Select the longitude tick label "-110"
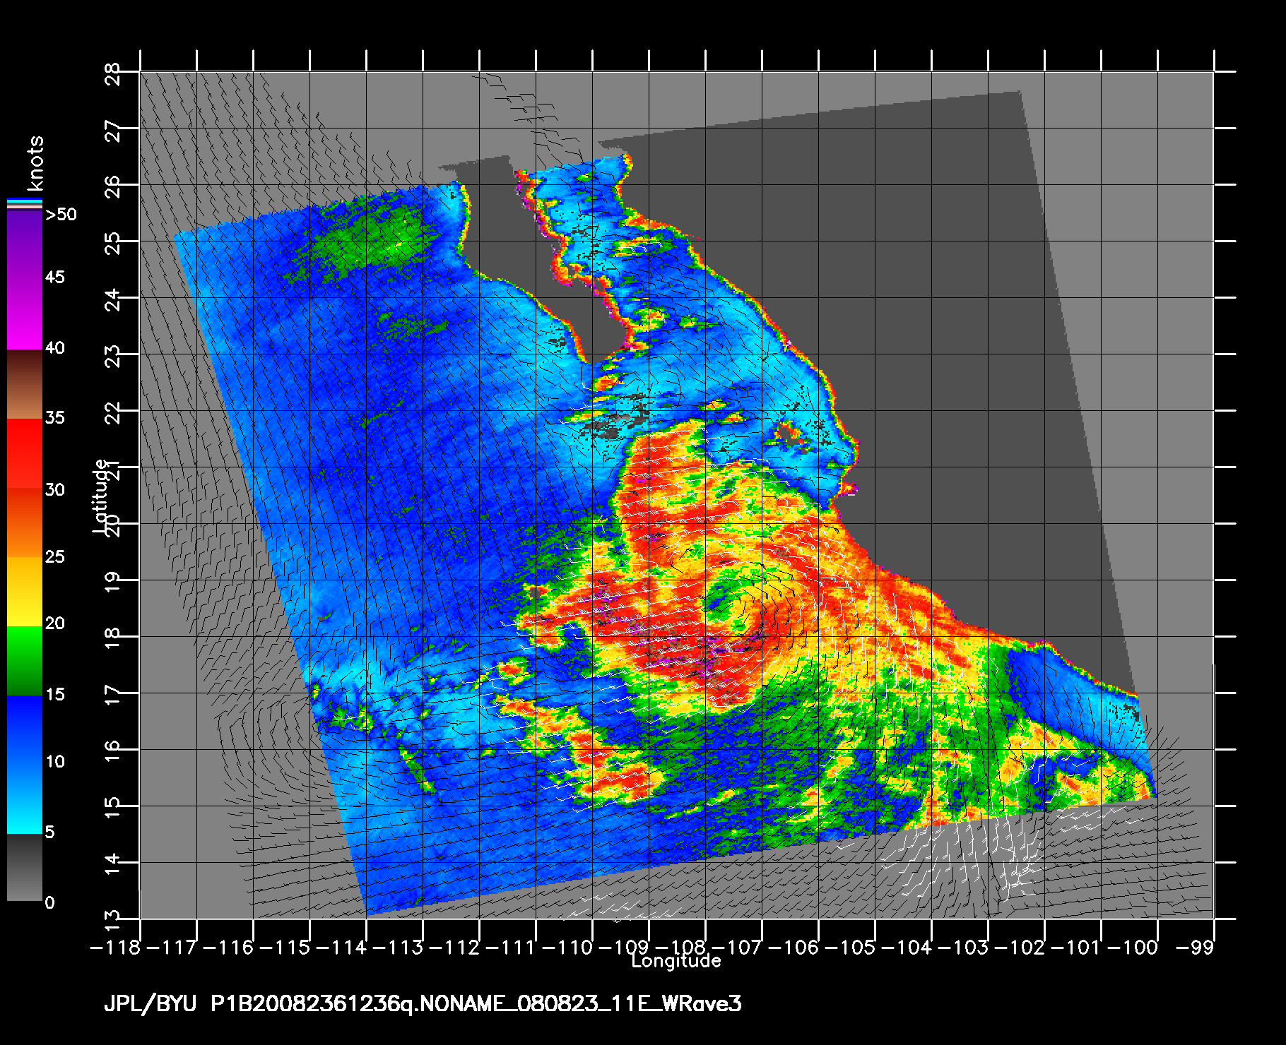The image size is (1286, 1045). 568,947
